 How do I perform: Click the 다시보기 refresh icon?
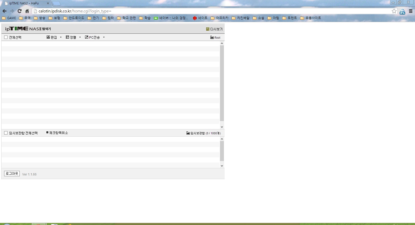[208, 29]
